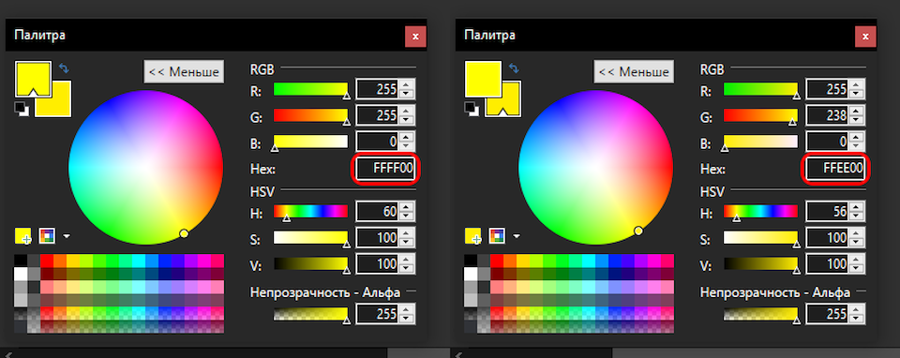Decrease alpha stepper in left Palette
The width and height of the screenshot is (900, 358).
[x=406, y=320]
